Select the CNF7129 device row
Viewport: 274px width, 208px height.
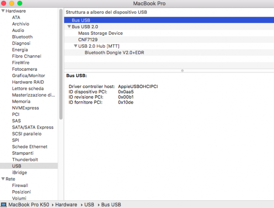[169, 39]
